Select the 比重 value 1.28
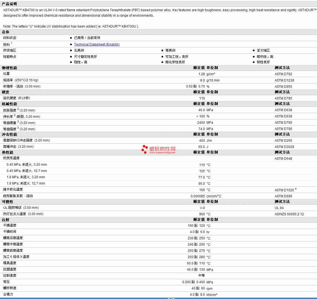The image size is (317, 299). (201, 74)
